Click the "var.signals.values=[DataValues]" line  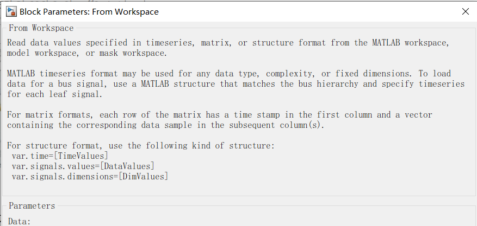coord(83,166)
